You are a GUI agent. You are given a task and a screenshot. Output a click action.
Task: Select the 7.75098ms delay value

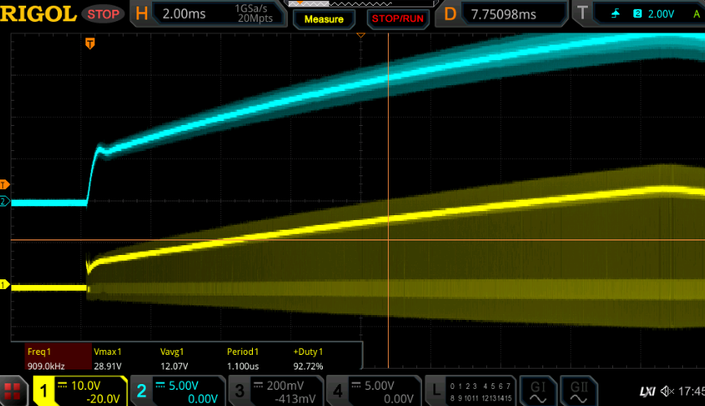coord(503,15)
